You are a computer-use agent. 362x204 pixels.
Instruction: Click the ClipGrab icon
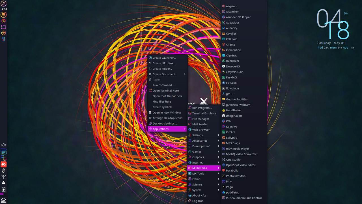[223, 56]
